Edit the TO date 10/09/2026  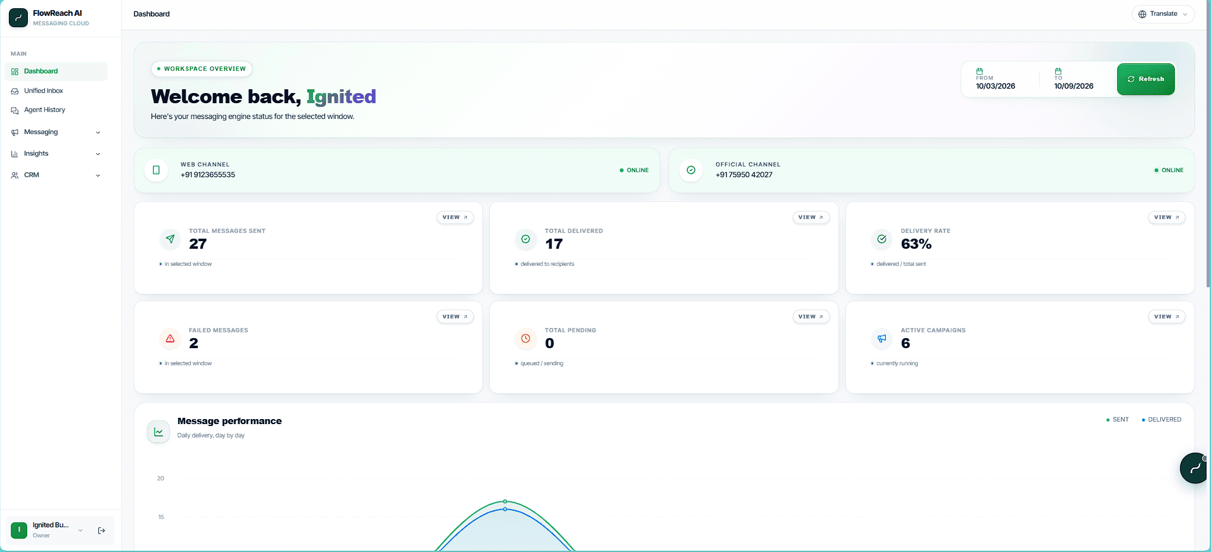[1074, 86]
